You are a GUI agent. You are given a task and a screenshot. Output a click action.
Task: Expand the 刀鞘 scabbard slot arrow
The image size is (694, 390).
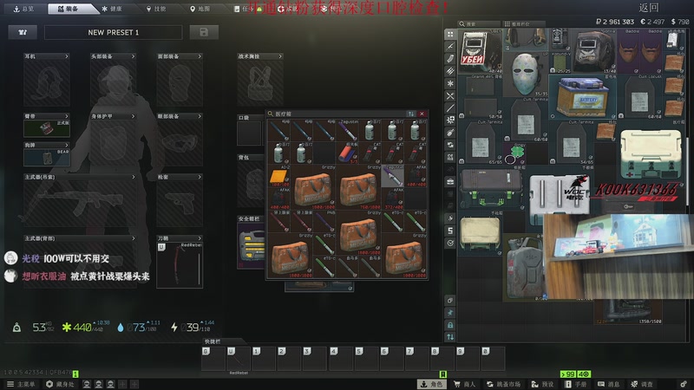[x=200, y=237]
